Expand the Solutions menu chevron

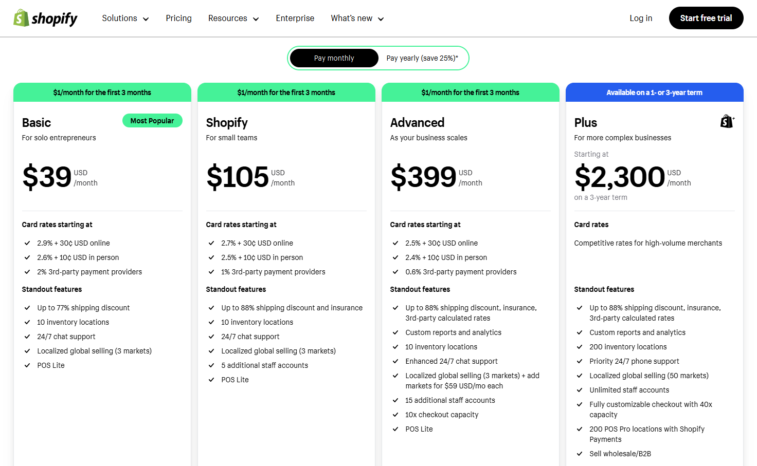146,19
